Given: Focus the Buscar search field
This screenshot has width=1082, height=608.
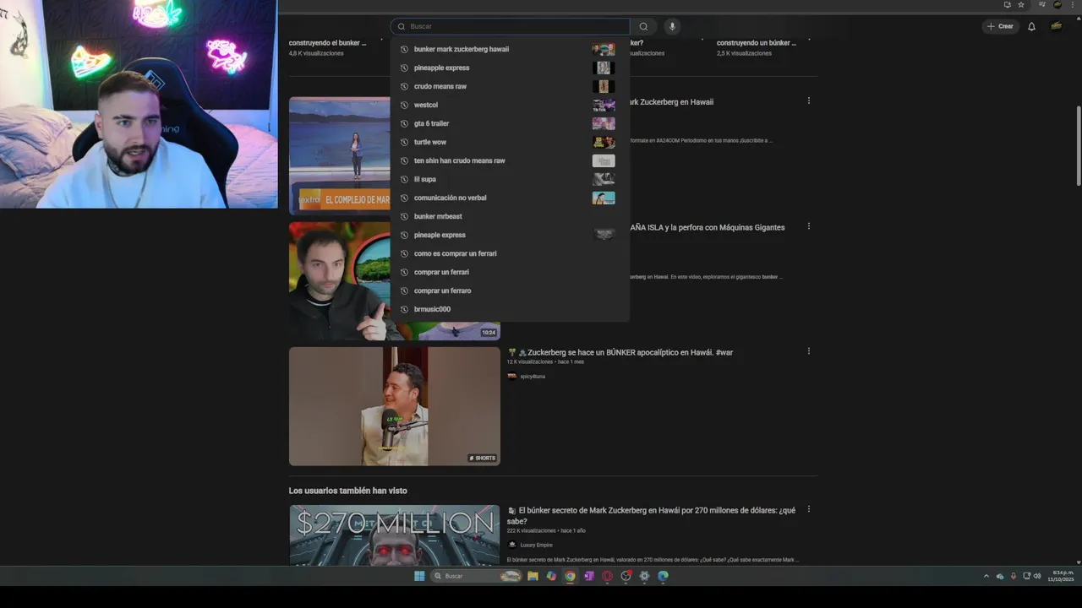Looking at the screenshot, I should pyautogui.click(x=511, y=26).
